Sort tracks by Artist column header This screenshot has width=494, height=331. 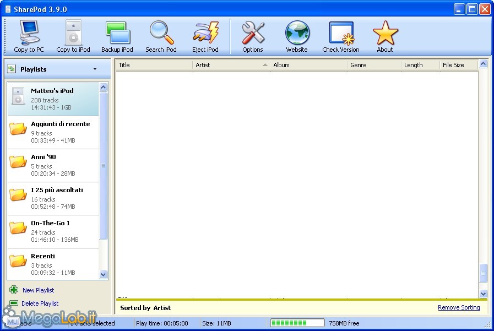tap(231, 65)
